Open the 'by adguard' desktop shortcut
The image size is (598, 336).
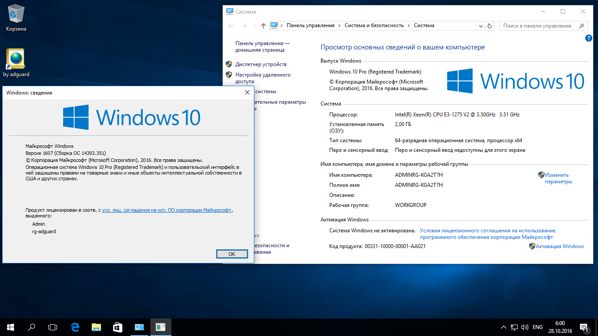[x=16, y=63]
